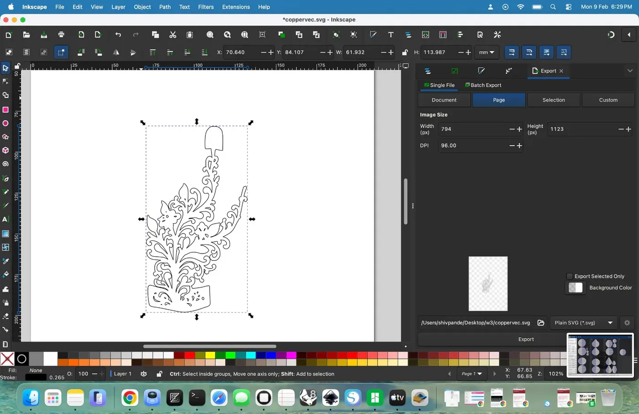Toggle width/height ratio lock
This screenshot has height=414, width=639.
(404, 52)
